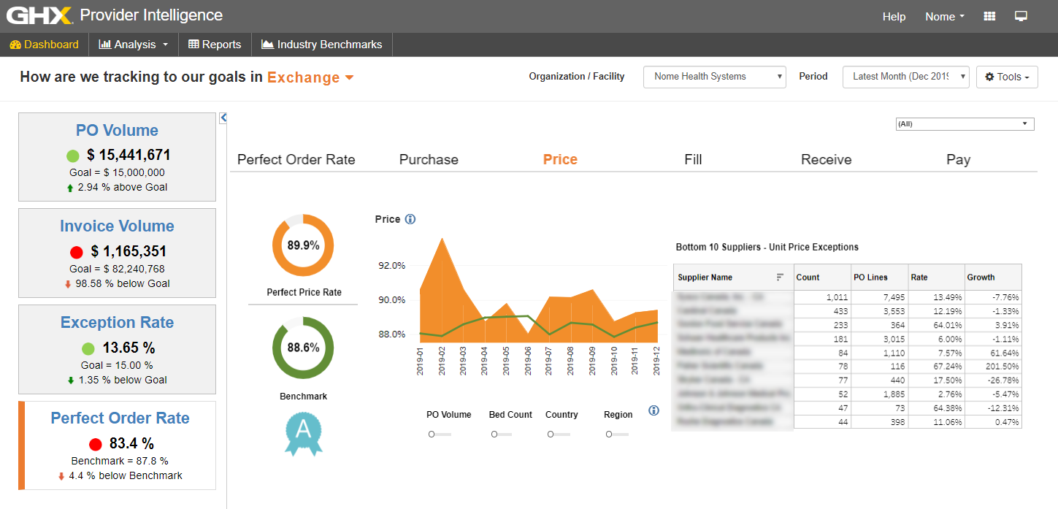1058x509 pixels.
Task: Collapse the left KPI panel arrow
Action: (x=223, y=118)
